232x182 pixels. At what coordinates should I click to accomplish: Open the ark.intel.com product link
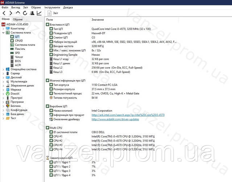click(128, 115)
